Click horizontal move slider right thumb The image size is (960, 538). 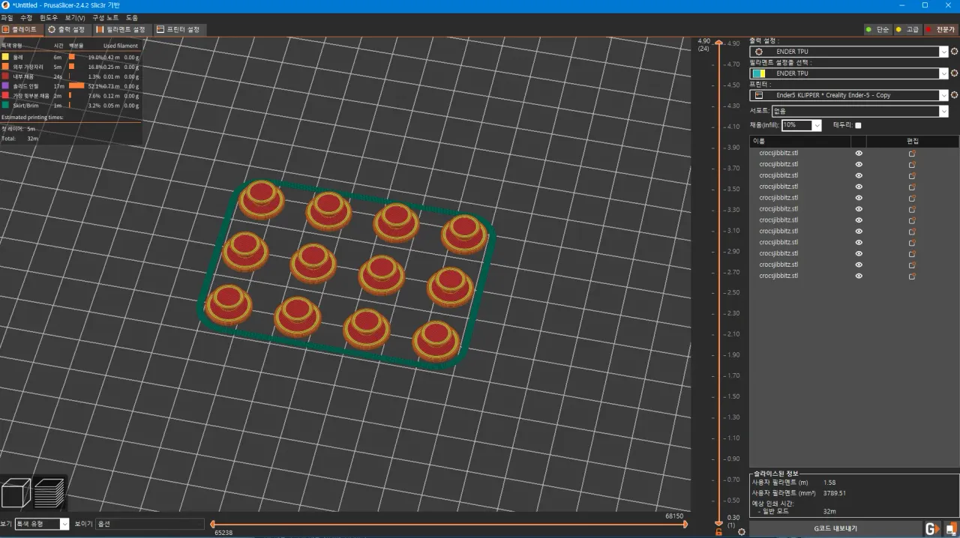point(685,525)
